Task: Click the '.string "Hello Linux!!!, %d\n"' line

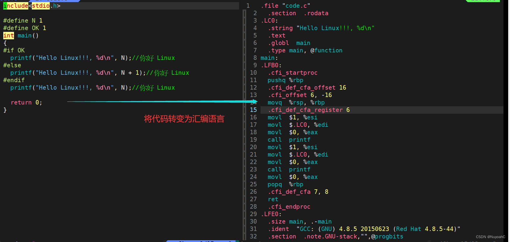Action: pyautogui.click(x=321, y=28)
